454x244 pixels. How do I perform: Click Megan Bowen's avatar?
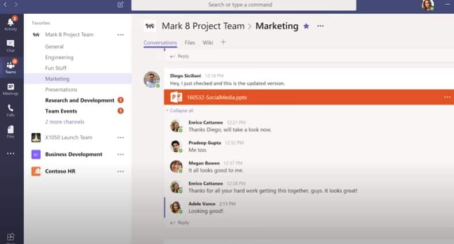point(176,167)
